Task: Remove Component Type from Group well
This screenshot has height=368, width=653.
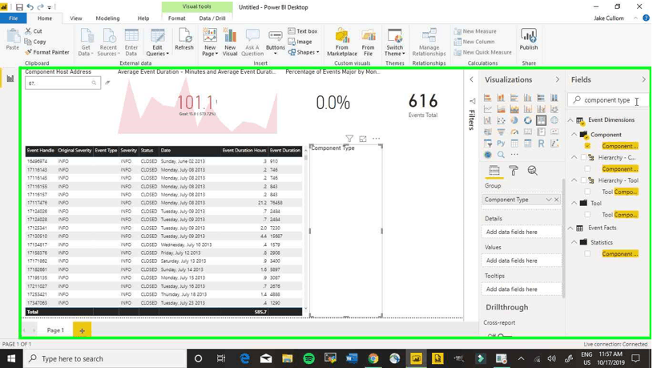Action: tap(556, 200)
